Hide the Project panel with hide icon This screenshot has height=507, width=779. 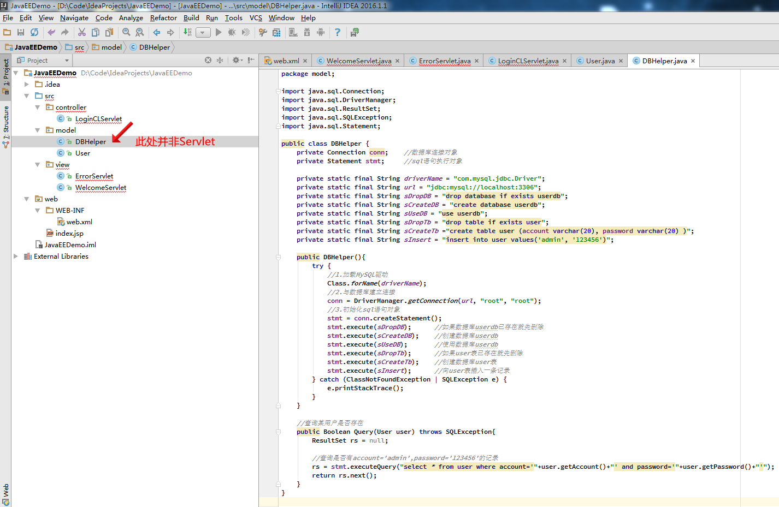click(251, 60)
